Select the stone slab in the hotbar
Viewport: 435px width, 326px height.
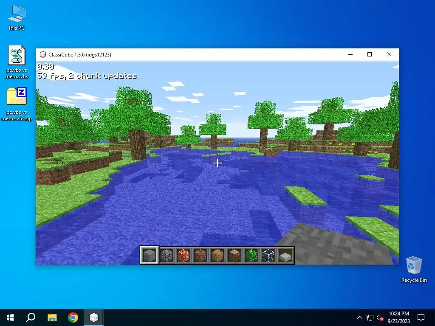pyautogui.click(x=285, y=255)
